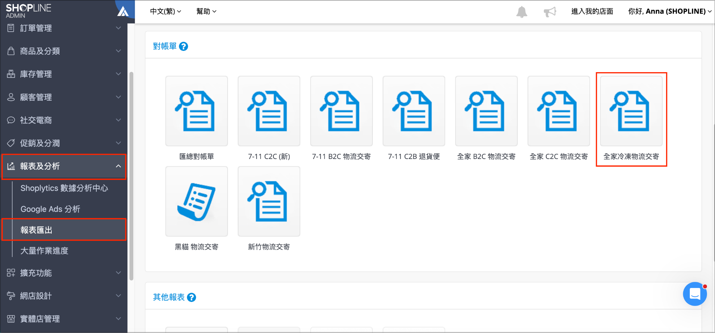Click the 7-11 C2C (新) label text
Viewport: 715px width, 333px height.
[269, 157]
